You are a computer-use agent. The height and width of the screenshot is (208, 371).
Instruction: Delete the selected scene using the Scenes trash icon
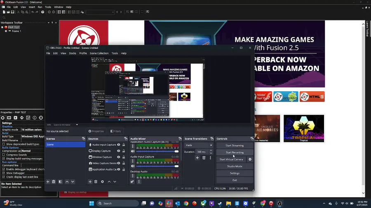[54, 182]
